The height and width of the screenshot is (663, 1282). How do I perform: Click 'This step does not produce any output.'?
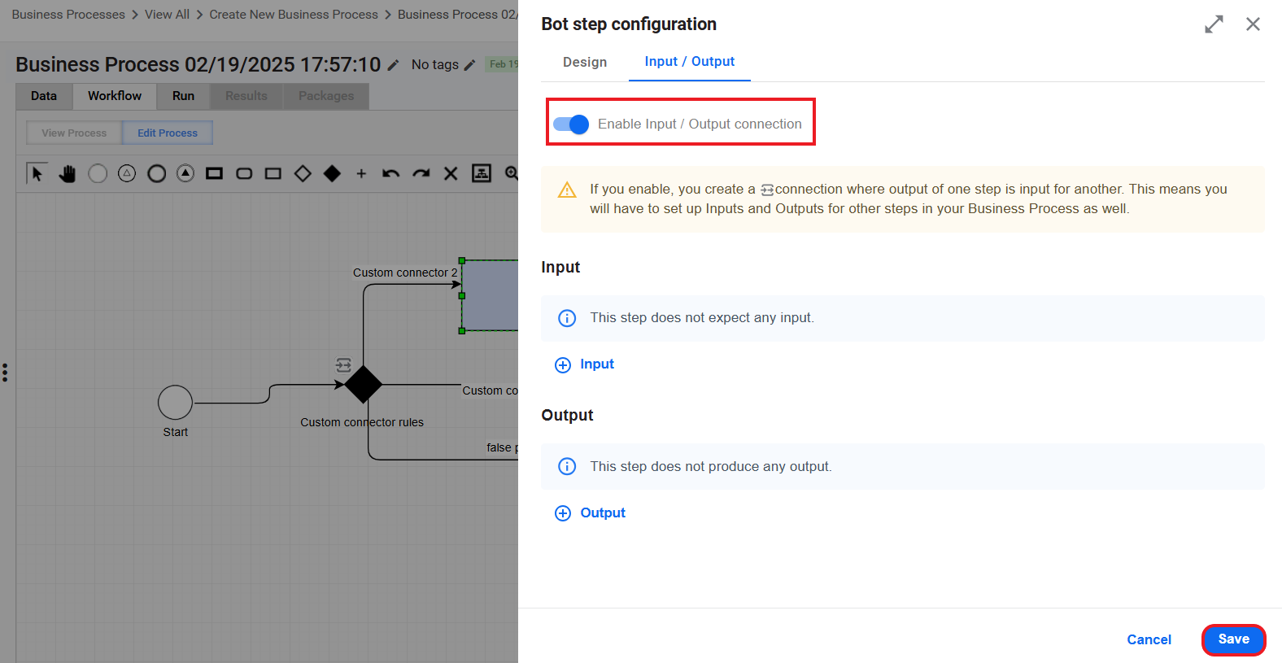tap(711, 466)
